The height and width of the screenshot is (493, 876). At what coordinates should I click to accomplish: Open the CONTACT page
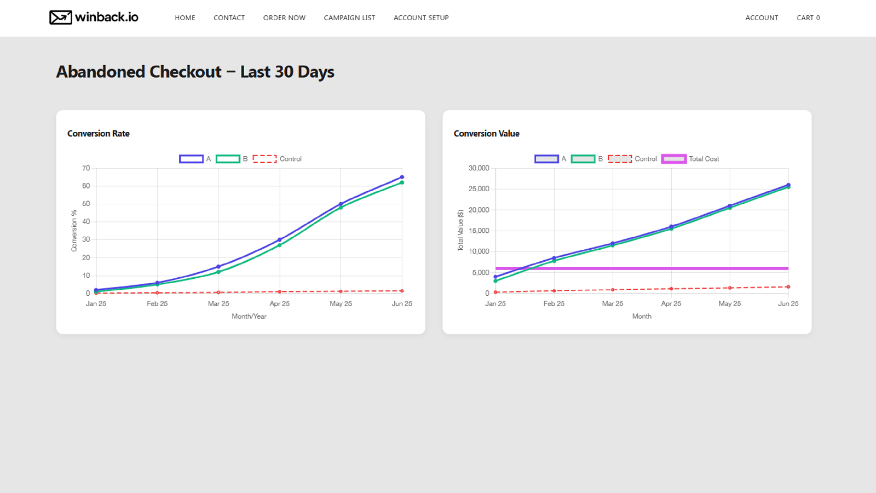point(229,18)
